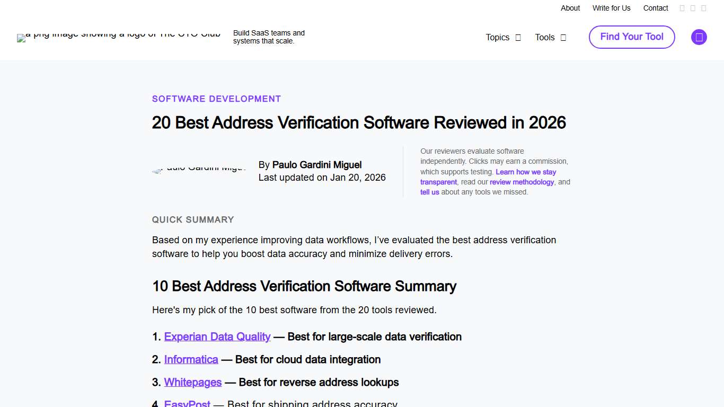Open the EasyPost link
The height and width of the screenshot is (407, 724).
click(187, 404)
